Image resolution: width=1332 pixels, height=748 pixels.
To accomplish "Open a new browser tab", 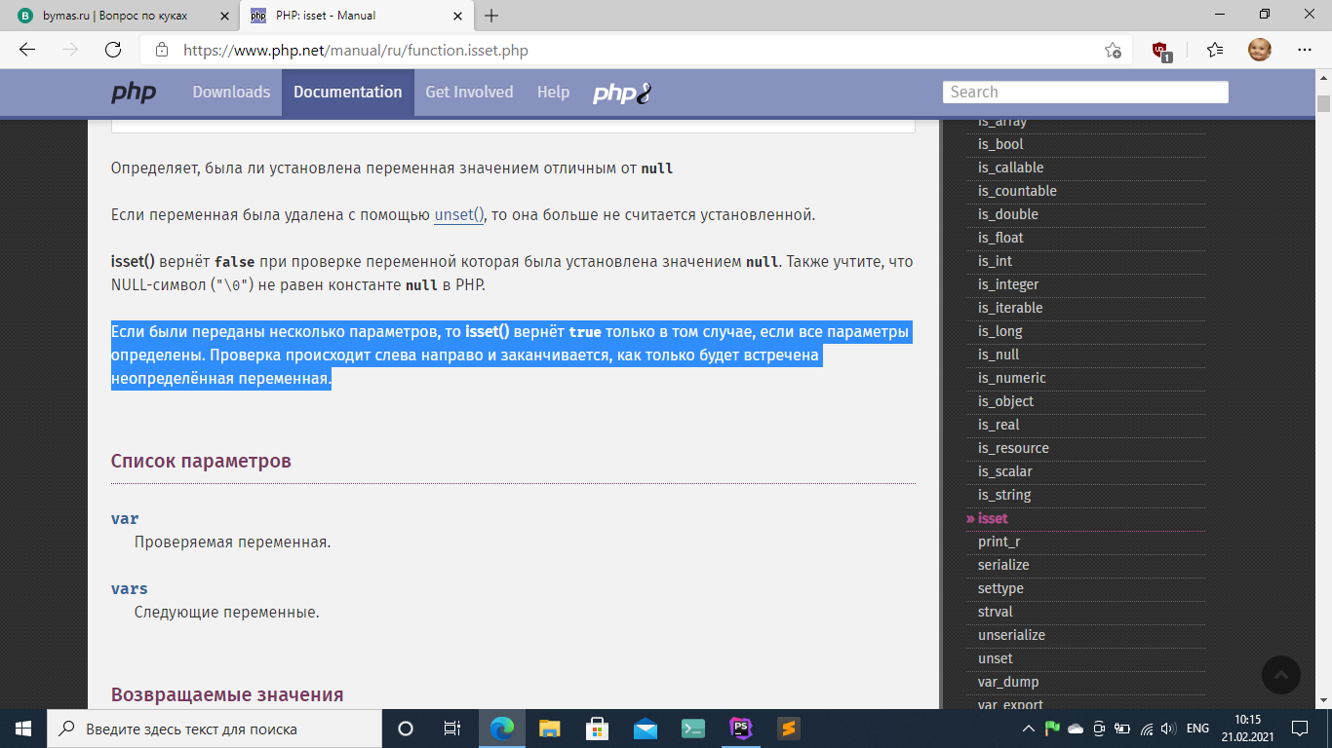I will [491, 16].
